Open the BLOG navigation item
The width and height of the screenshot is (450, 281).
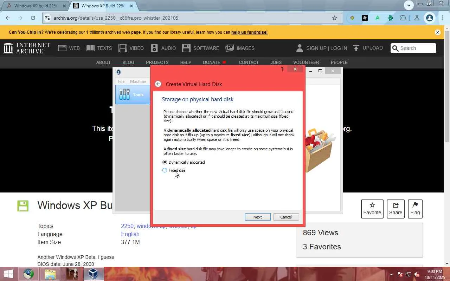pos(128,62)
